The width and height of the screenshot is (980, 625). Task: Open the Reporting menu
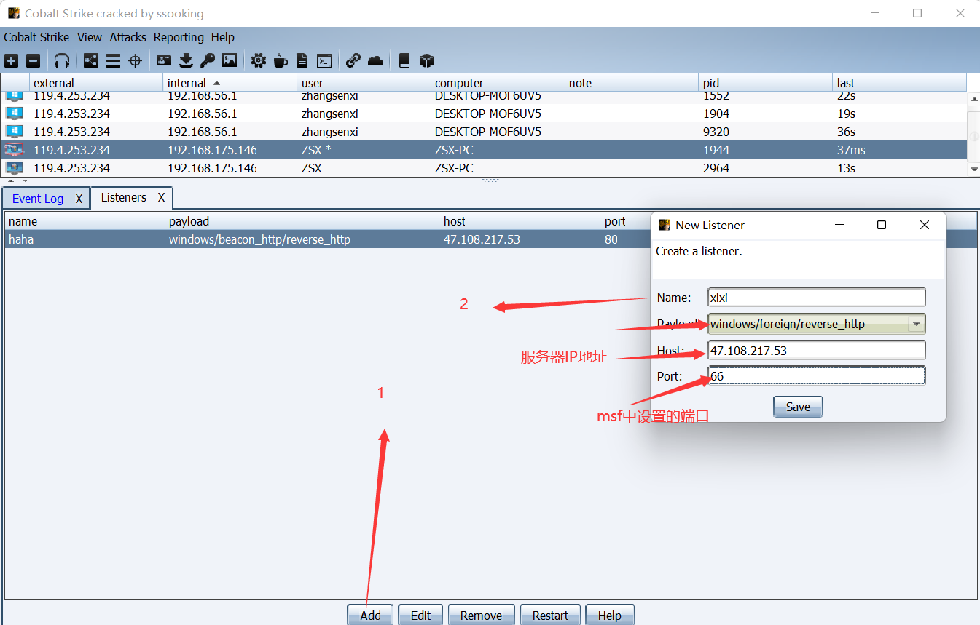point(179,37)
